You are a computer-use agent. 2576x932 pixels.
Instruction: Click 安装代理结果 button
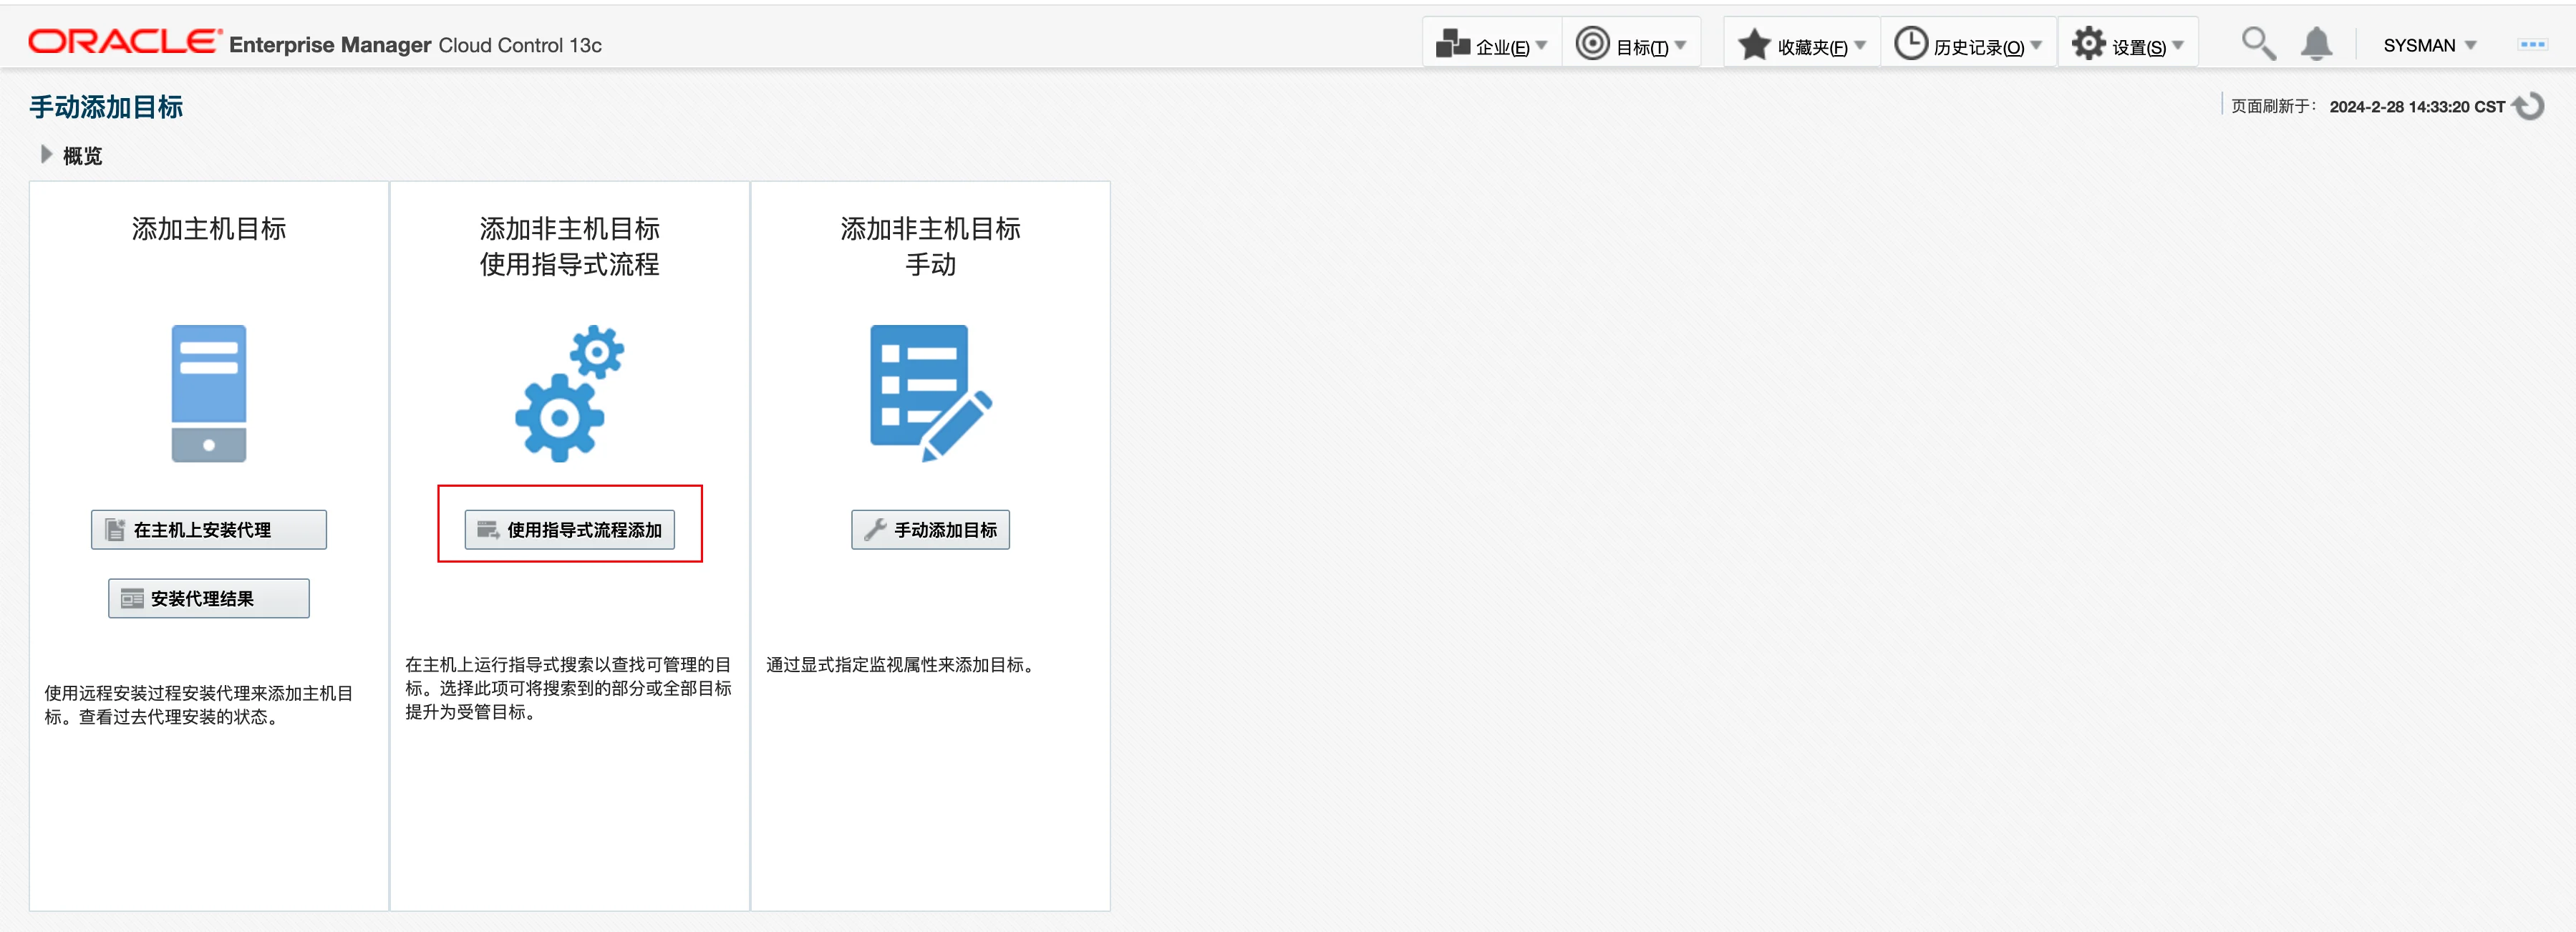(208, 598)
